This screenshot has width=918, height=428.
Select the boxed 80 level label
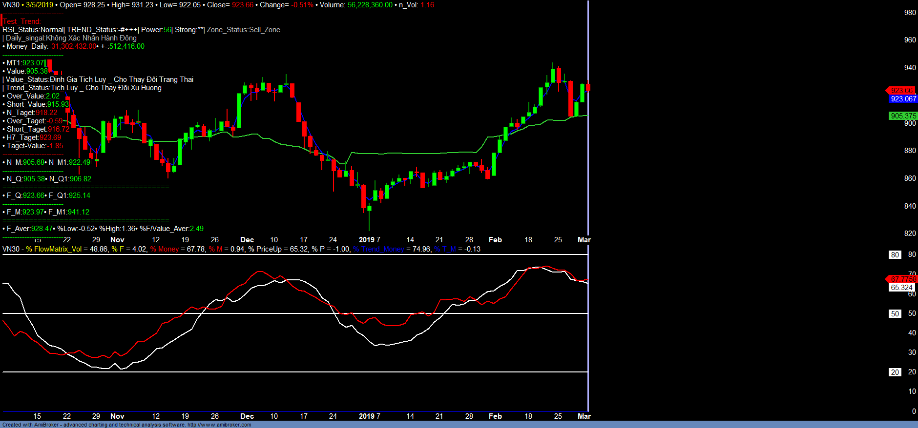point(895,254)
